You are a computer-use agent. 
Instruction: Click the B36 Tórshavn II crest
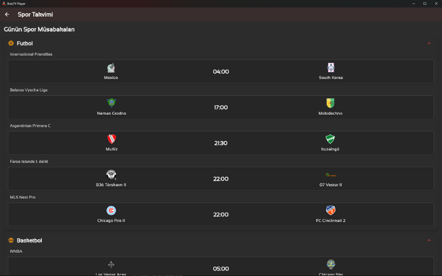111,174
